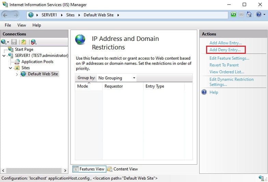Open the View menu
The image size is (268, 182).
[x=22, y=25]
